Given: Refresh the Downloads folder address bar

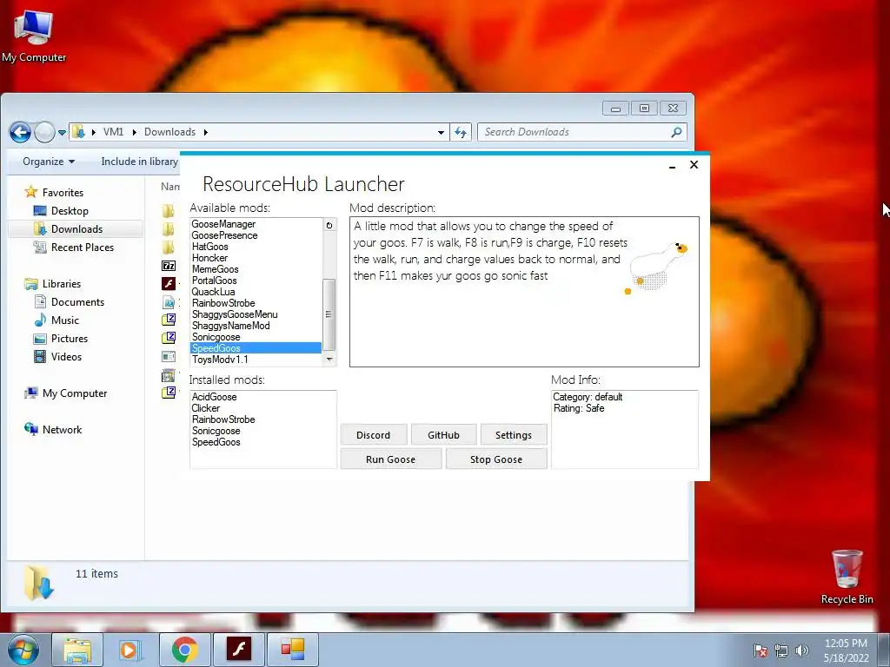Looking at the screenshot, I should [x=461, y=132].
